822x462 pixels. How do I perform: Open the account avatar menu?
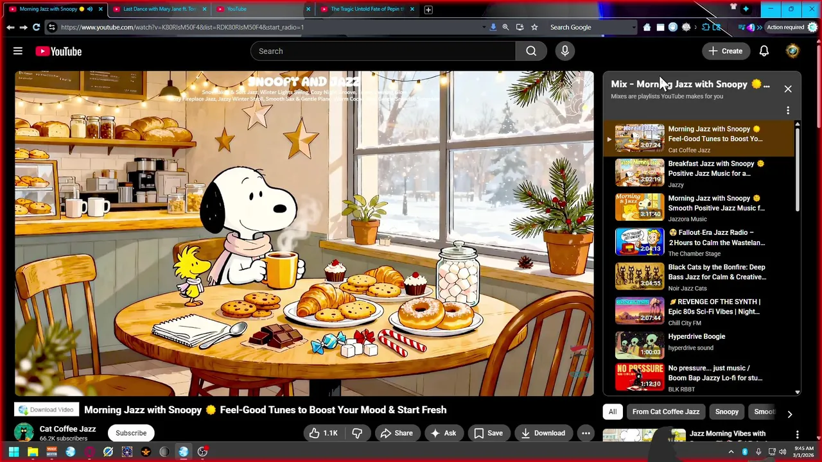coord(792,51)
